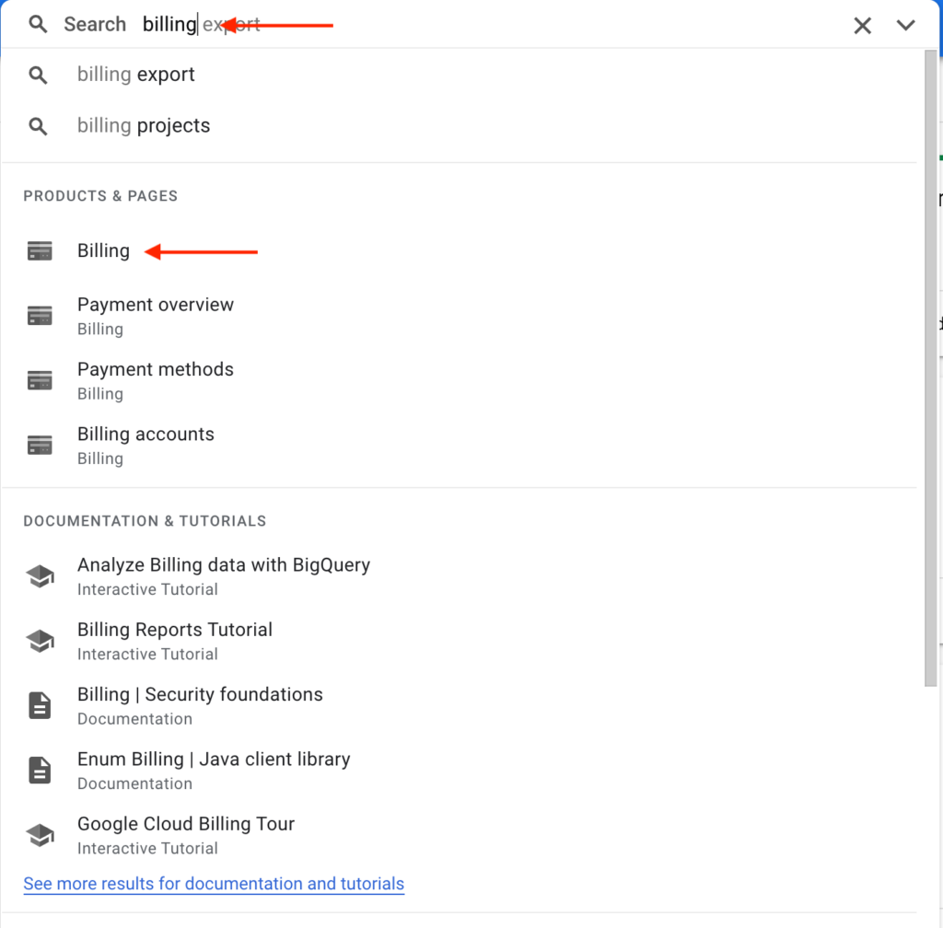Click graduation cap icon for Billing Reports Tutorial
Viewport: 943px width, 928px height.
pyautogui.click(x=40, y=641)
